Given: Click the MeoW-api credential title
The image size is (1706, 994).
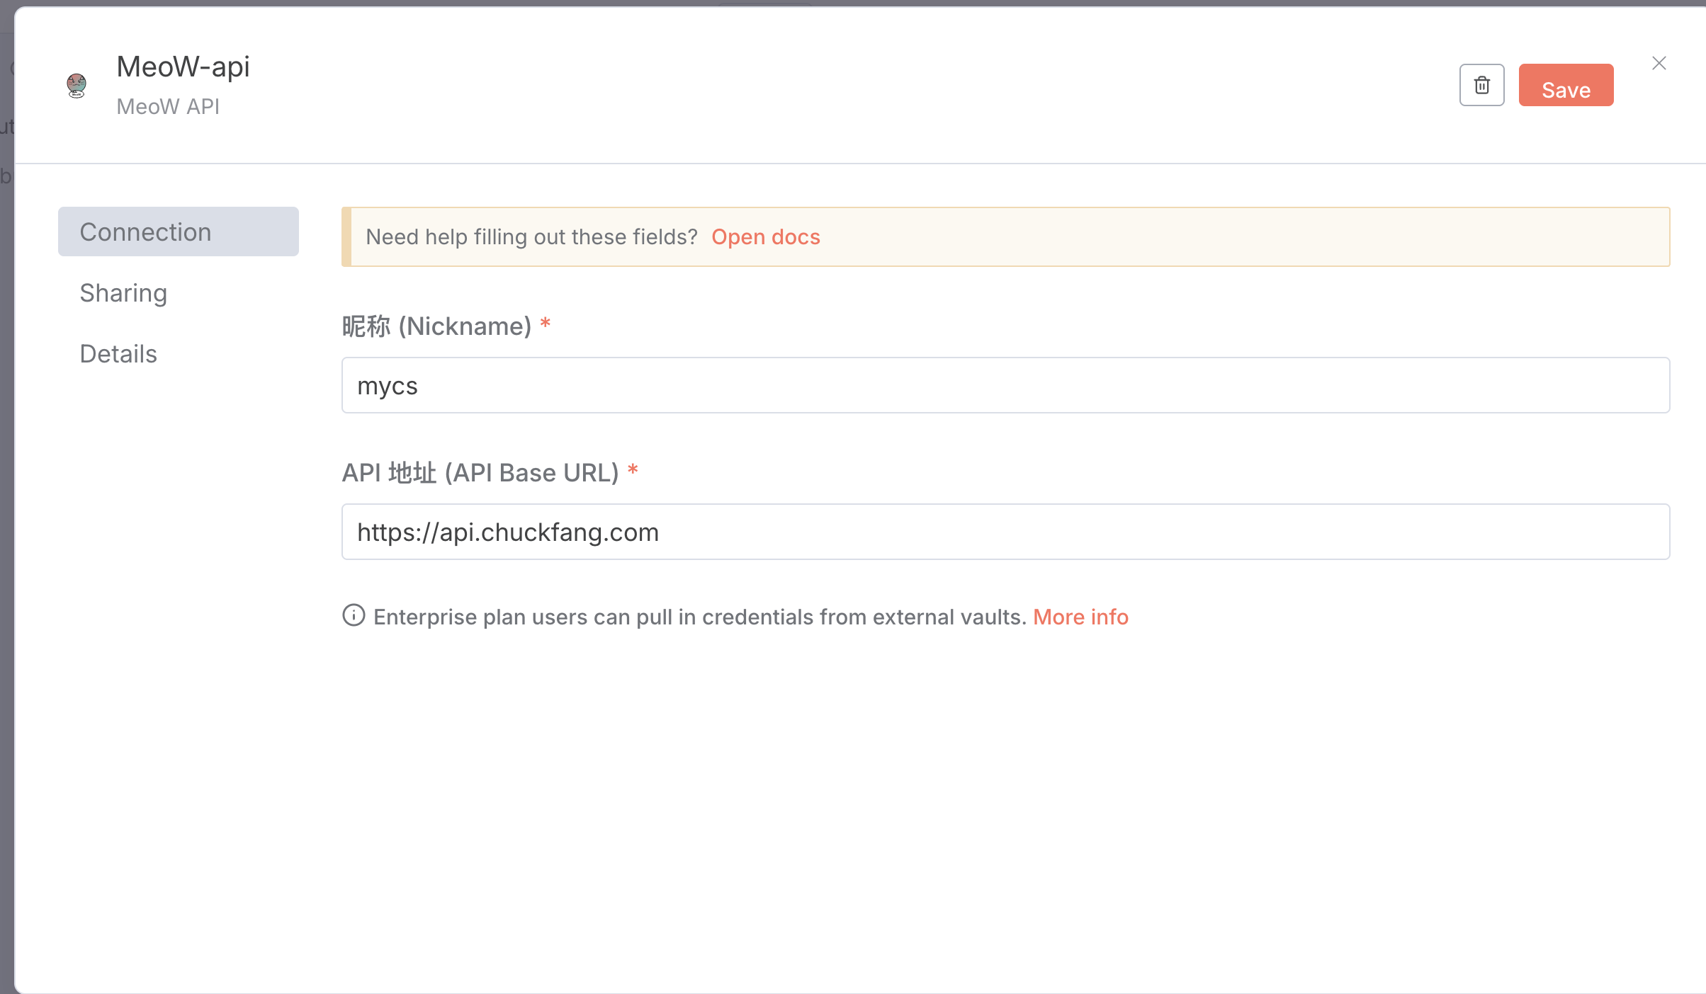Looking at the screenshot, I should tap(183, 67).
